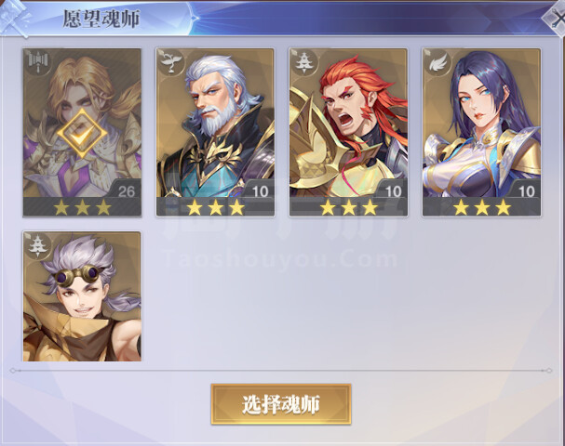Image resolution: width=565 pixels, height=446 pixels.
Task: Click the weapon class icon on blond character card
Action: tap(38, 63)
